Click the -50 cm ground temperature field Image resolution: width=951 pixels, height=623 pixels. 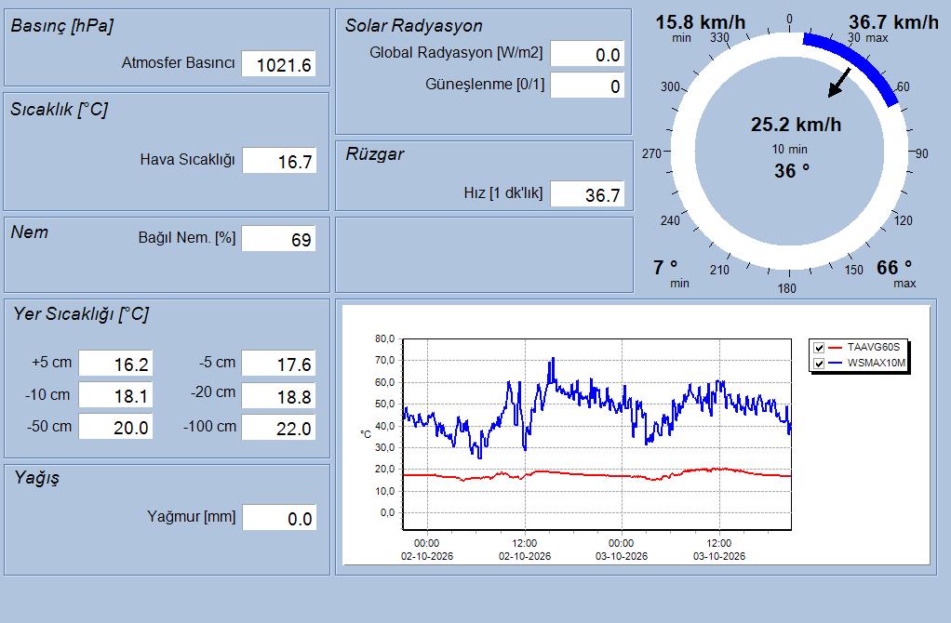click(115, 427)
